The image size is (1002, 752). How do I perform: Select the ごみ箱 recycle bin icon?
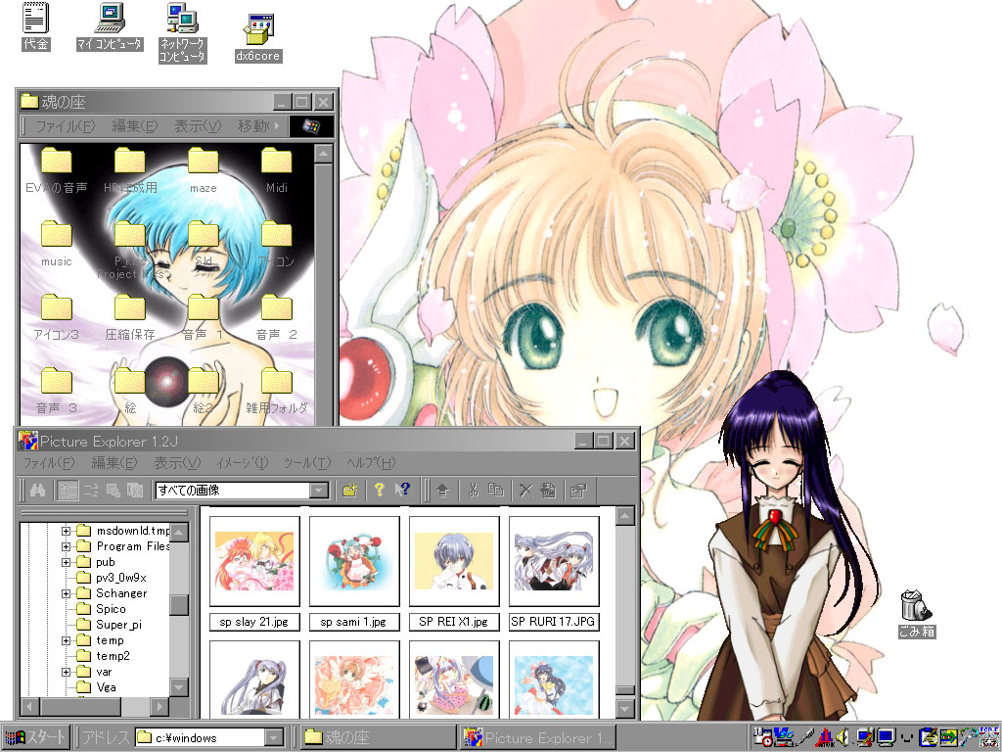coord(917,614)
